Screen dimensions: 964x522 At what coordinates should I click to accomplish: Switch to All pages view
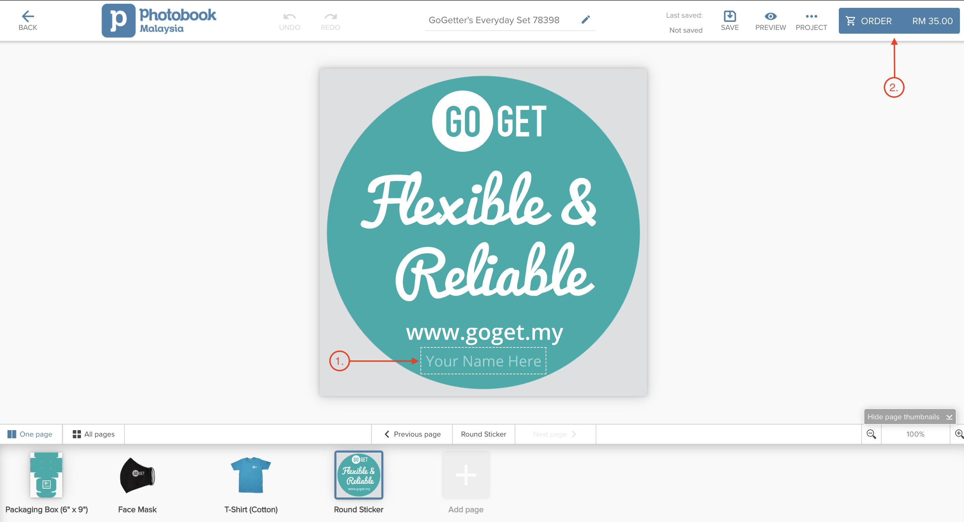pos(94,434)
